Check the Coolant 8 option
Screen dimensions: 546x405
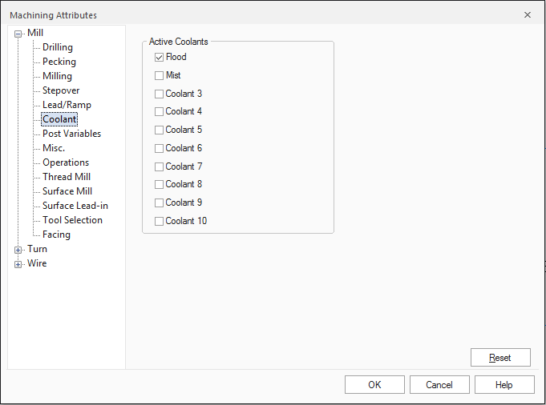coord(159,185)
